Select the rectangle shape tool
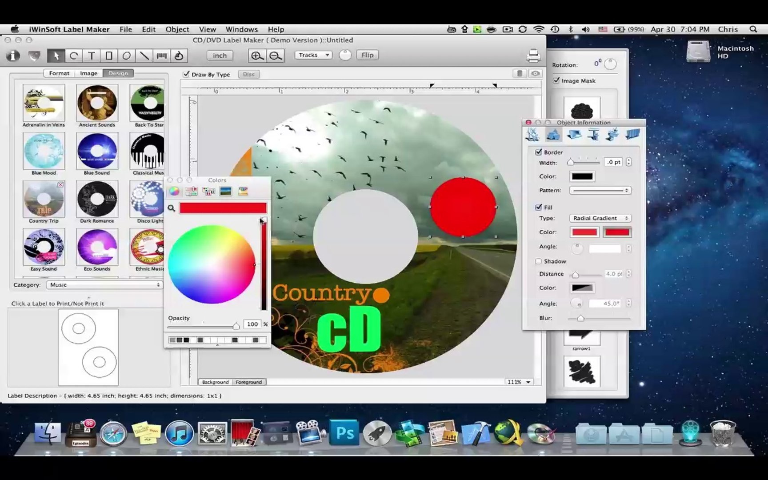768x480 pixels. (109, 56)
